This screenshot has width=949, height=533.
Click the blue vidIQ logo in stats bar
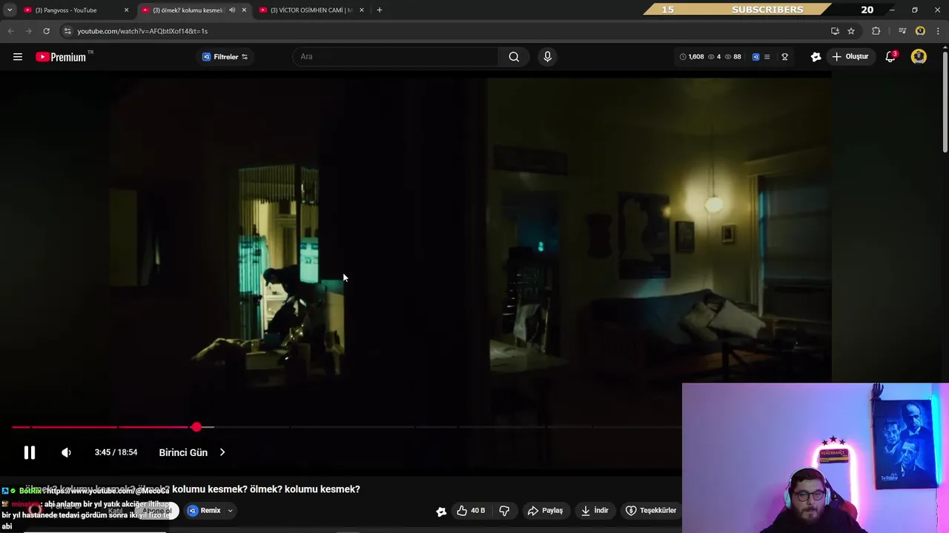point(755,57)
